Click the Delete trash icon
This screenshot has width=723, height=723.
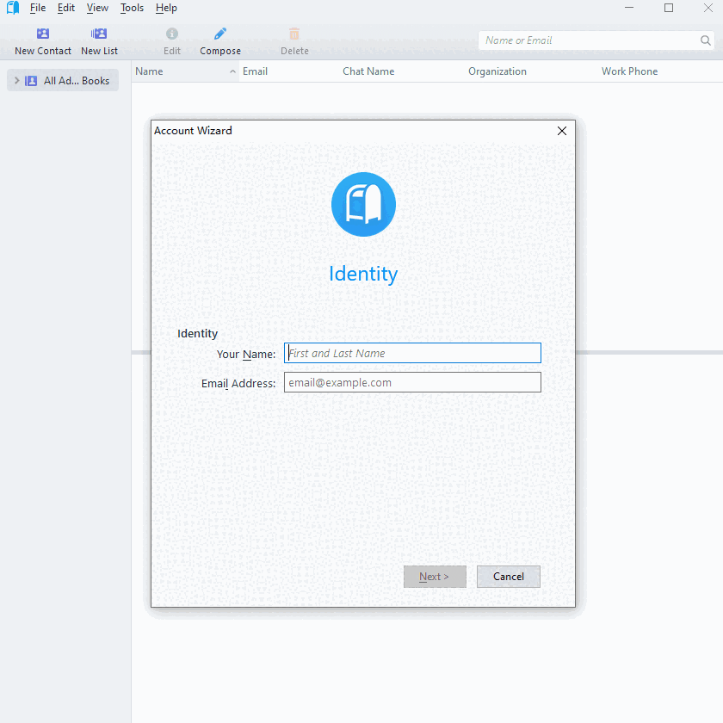(294, 34)
